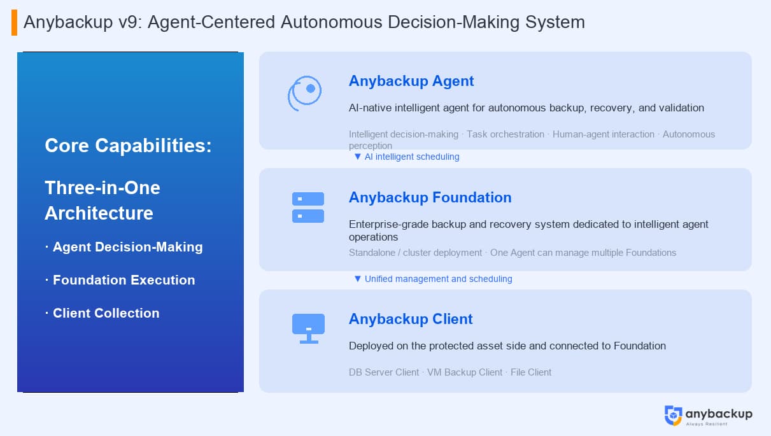Click the Anybackup Agent heading
The height and width of the screenshot is (436, 771).
411,81
